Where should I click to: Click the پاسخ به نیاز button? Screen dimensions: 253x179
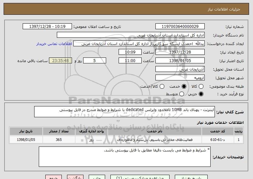pos(191,177)
